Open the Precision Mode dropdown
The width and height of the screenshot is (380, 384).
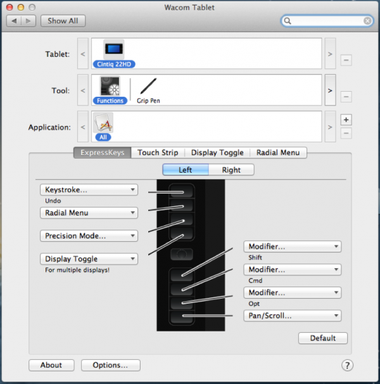(x=89, y=235)
